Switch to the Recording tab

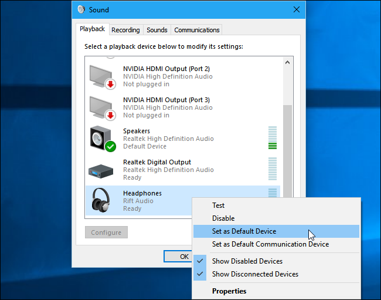125,30
